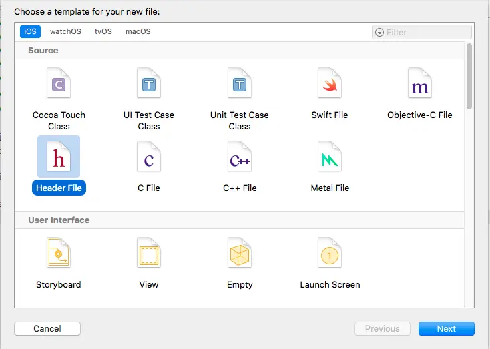Choose the Launch Screen template icon
This screenshot has height=349, width=490.
point(330,253)
